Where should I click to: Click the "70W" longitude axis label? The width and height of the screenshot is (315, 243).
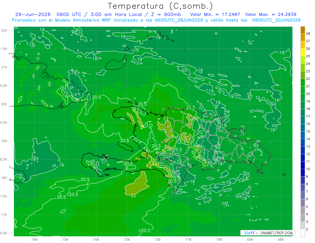pos(219,239)
